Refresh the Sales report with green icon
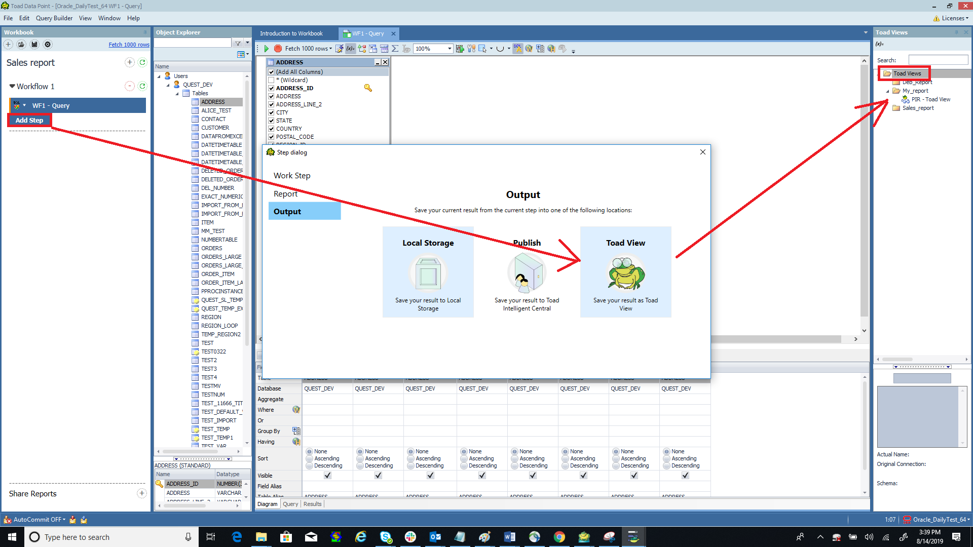This screenshot has height=547, width=973. point(142,62)
